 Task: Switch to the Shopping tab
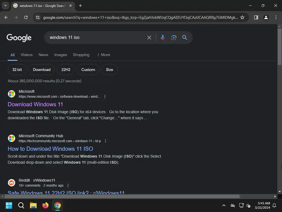point(81,55)
